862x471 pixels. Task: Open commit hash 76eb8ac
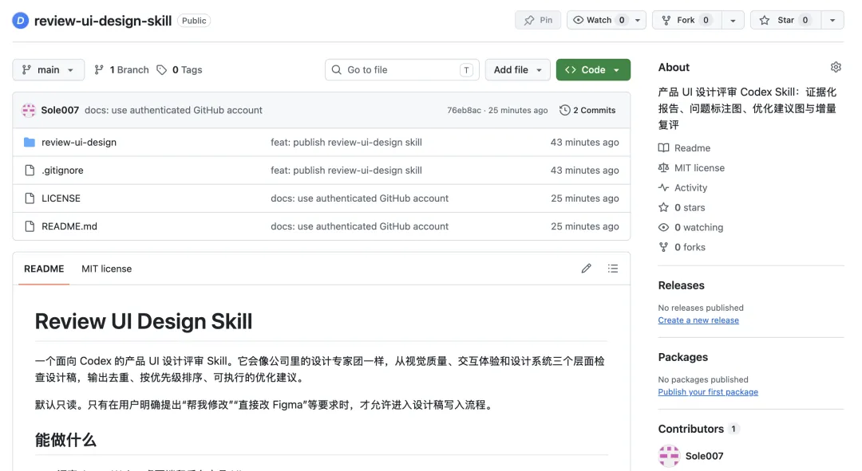tap(464, 110)
